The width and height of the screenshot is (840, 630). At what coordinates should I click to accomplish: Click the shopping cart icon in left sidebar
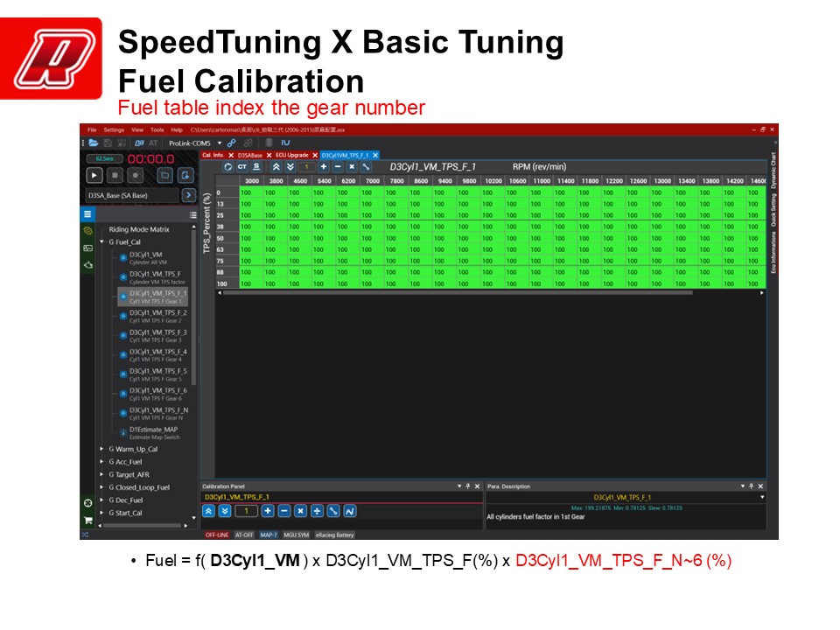coord(87,520)
